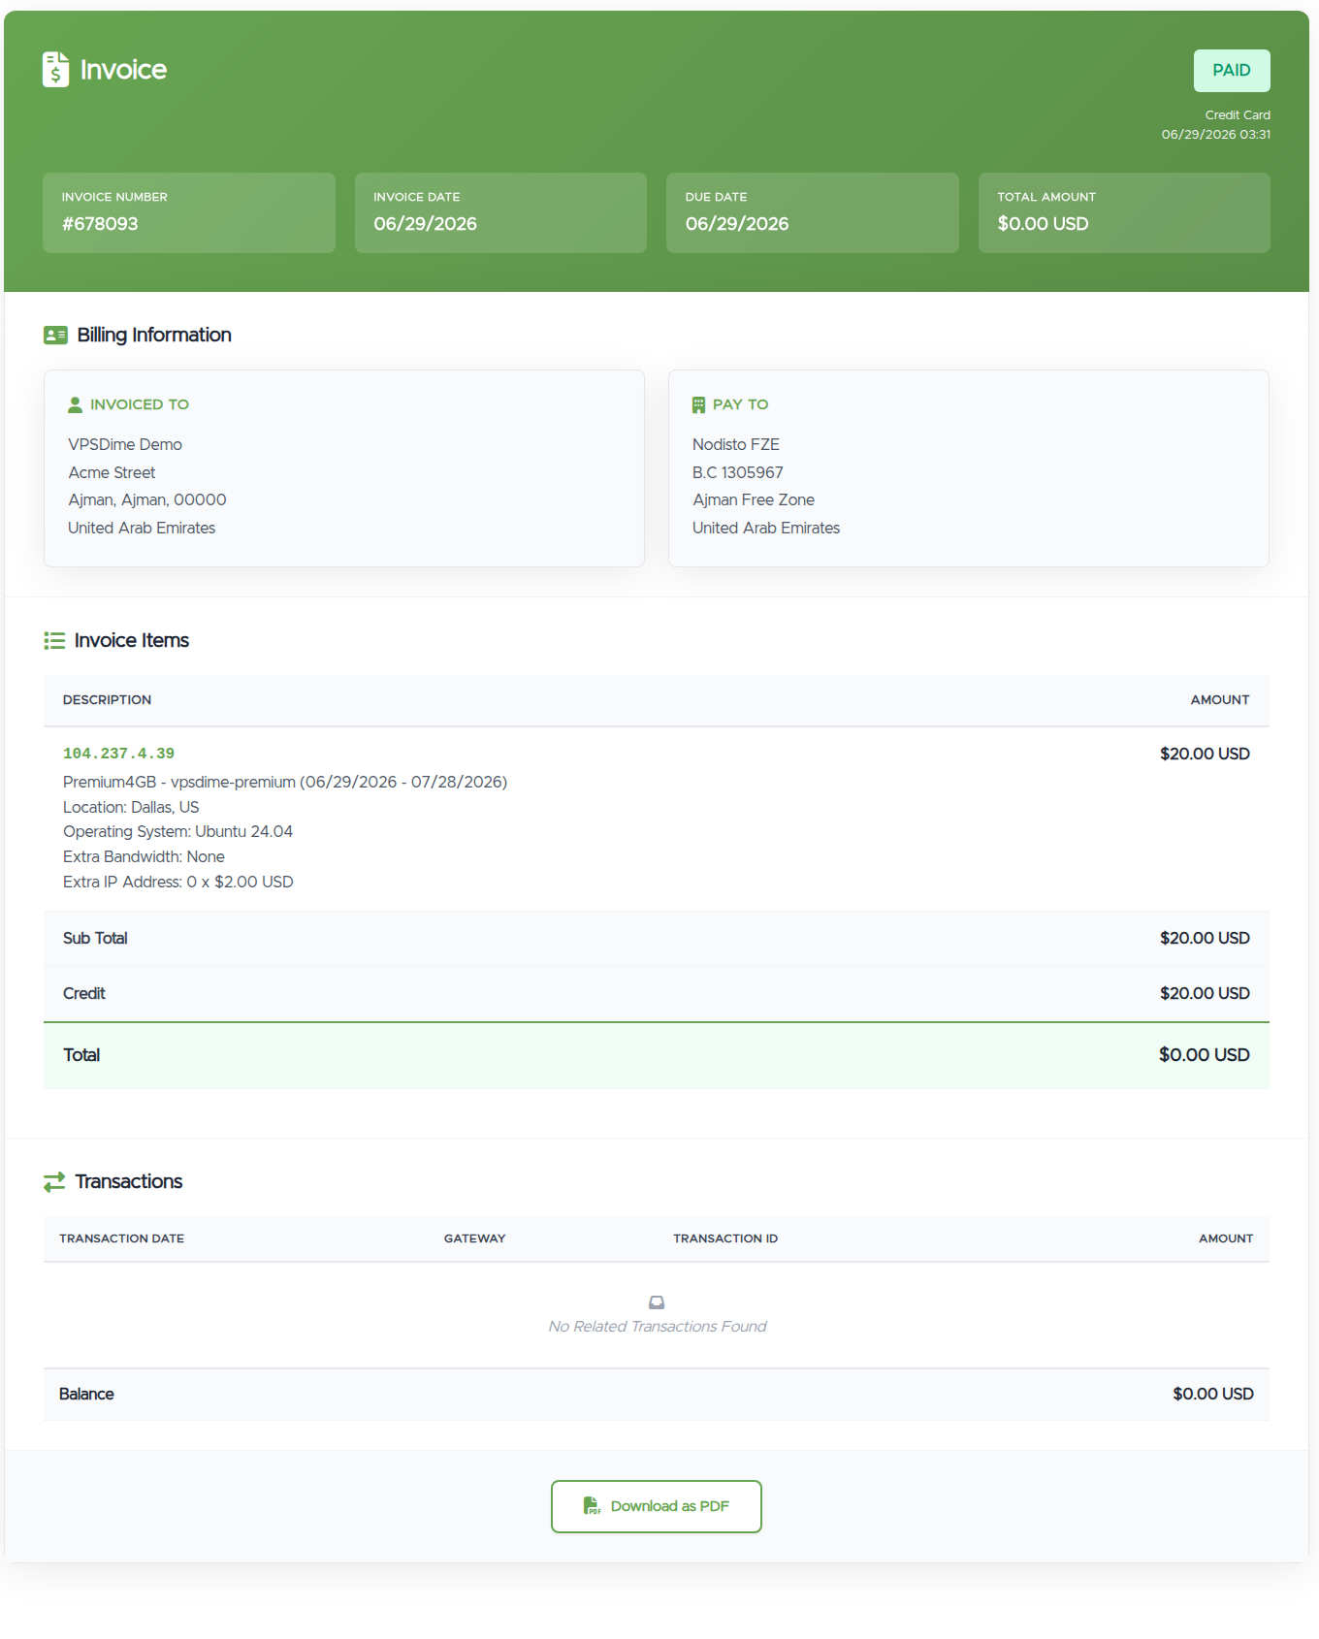The height and width of the screenshot is (1639, 1319).
Task: Click Ajman, Ajman, 00000 address line
Action: click(x=147, y=499)
